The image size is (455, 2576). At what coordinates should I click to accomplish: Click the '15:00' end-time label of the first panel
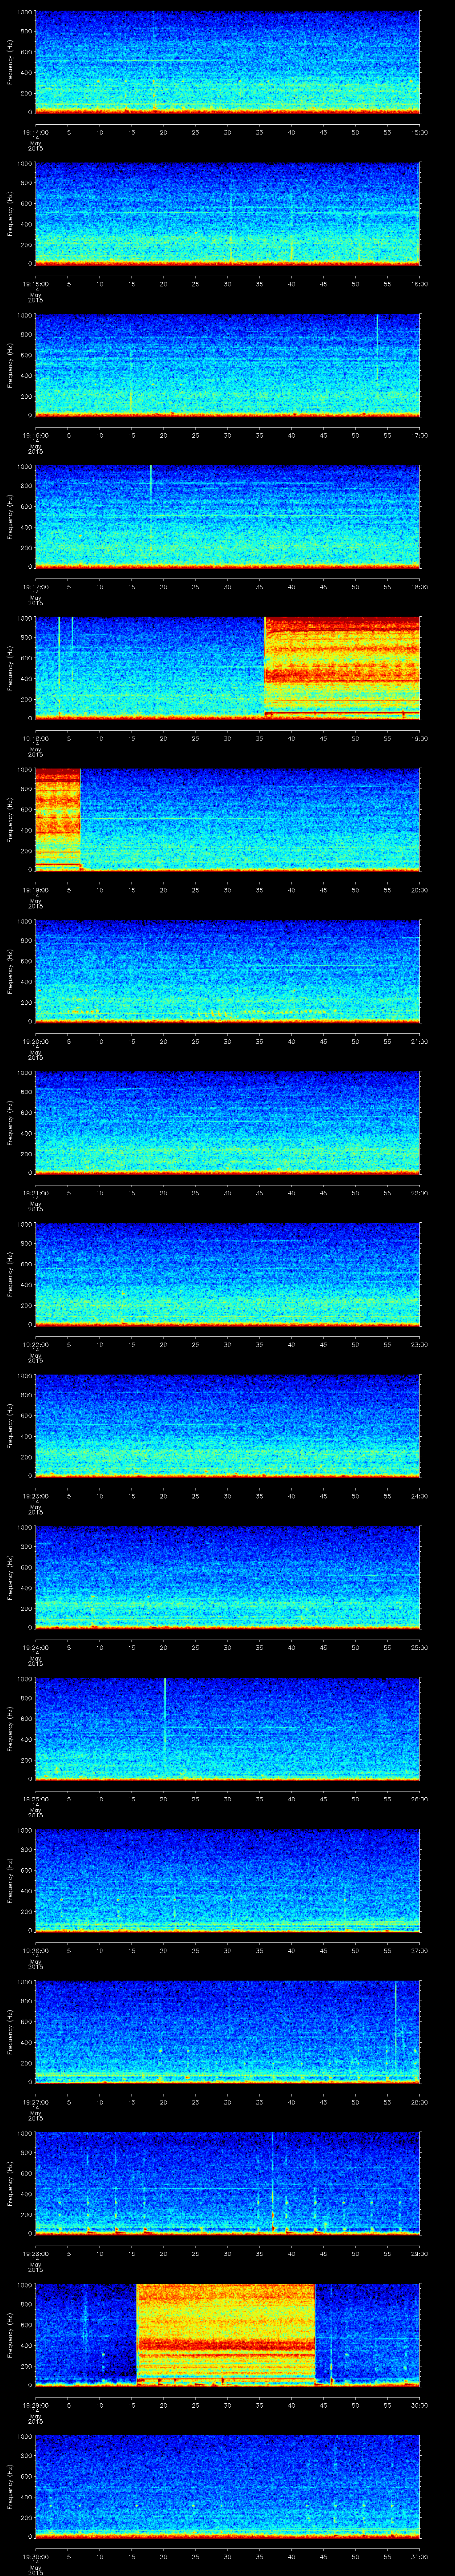click(420, 131)
